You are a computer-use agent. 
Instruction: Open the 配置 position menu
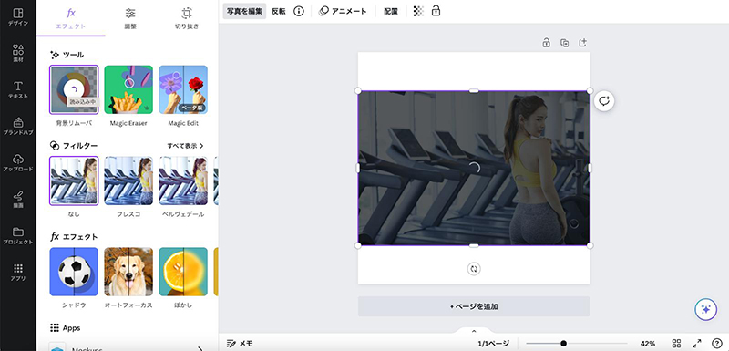coord(391,11)
